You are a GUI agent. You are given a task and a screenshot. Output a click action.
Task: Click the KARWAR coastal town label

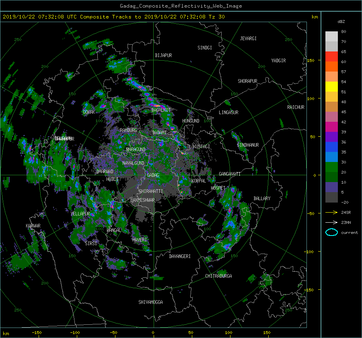pos(33,226)
